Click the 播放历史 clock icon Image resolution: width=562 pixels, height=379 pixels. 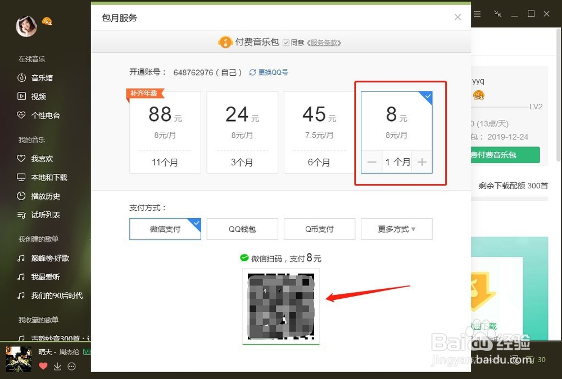coord(21,196)
